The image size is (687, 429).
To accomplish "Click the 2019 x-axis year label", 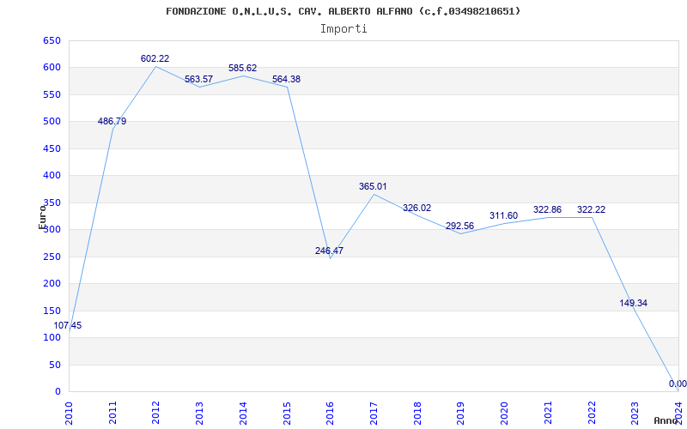I will (x=461, y=413).
